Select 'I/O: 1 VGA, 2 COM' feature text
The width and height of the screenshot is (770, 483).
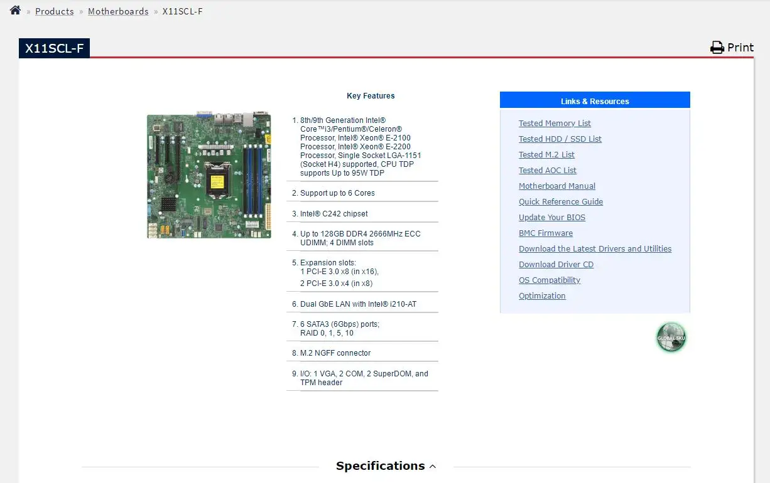332,374
